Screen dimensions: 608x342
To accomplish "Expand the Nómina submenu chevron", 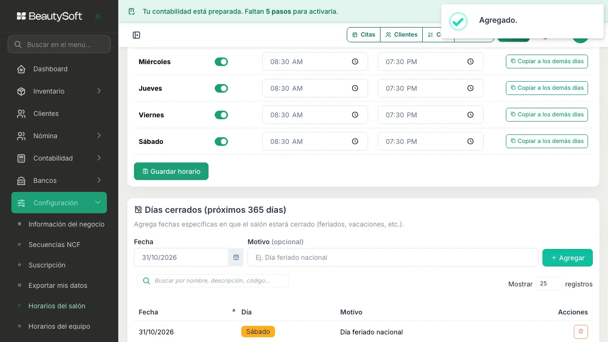I will point(99,135).
